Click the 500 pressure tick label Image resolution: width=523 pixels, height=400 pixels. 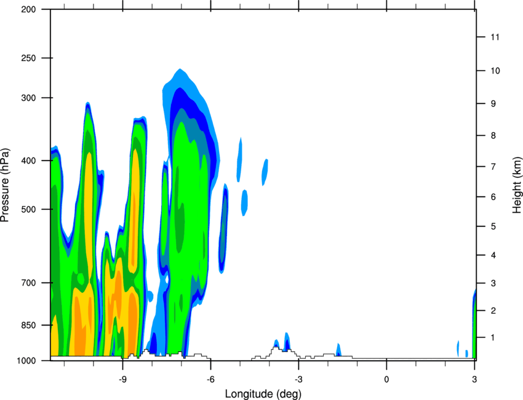tap(29, 209)
